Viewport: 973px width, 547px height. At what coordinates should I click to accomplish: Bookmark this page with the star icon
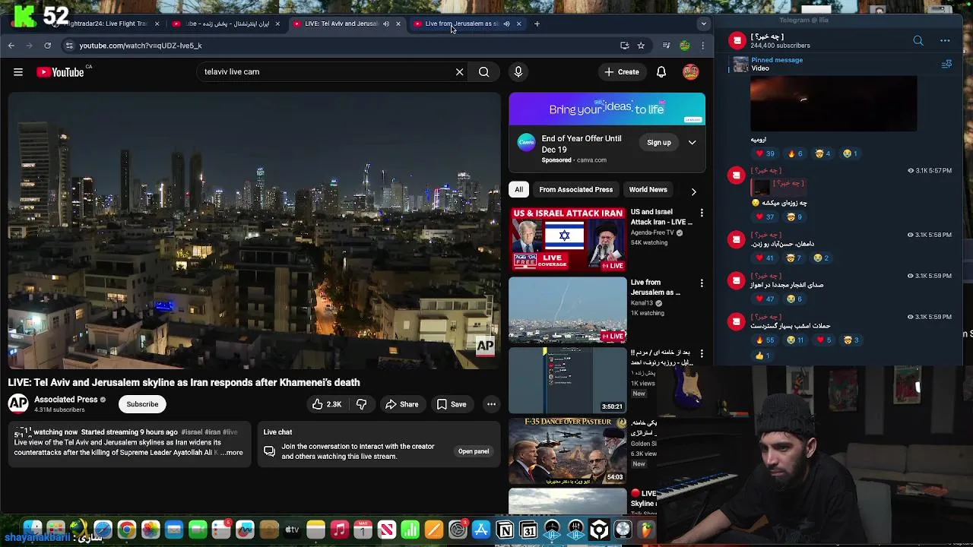(x=641, y=46)
